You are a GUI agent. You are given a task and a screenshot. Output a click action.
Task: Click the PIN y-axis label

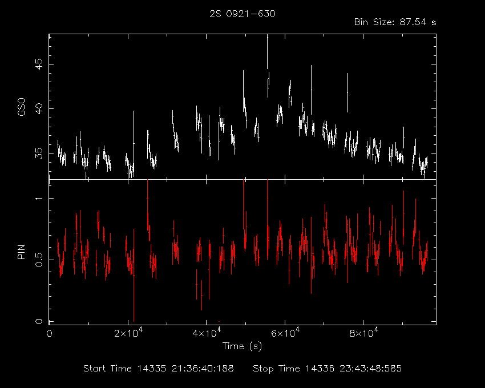(21, 252)
